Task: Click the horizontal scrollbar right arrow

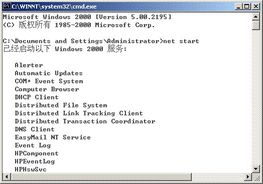Action: point(248,177)
